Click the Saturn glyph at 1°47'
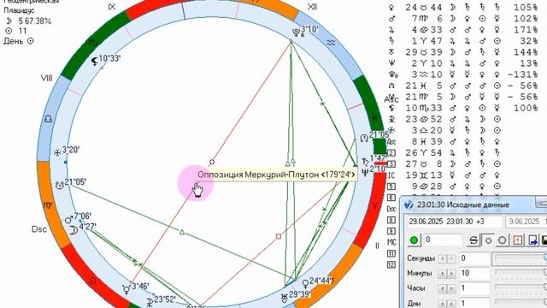The width and height of the screenshot is (547, 308). (365, 162)
